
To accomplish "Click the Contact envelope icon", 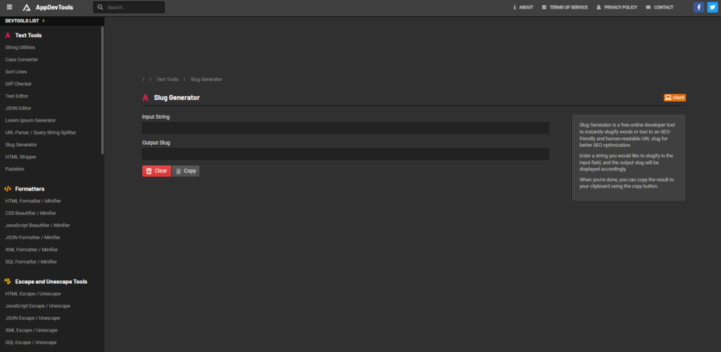I will pos(648,7).
